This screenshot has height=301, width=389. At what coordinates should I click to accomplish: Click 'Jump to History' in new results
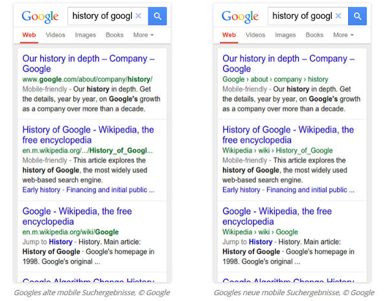click(248, 242)
